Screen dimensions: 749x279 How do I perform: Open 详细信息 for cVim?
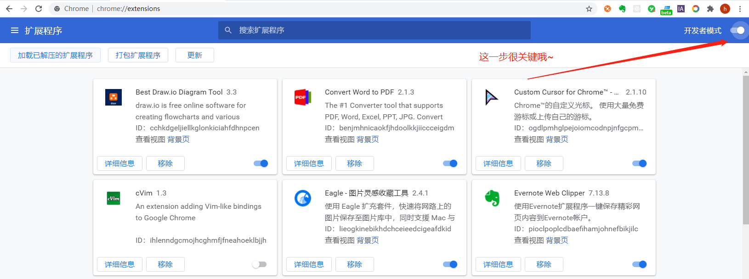click(119, 264)
